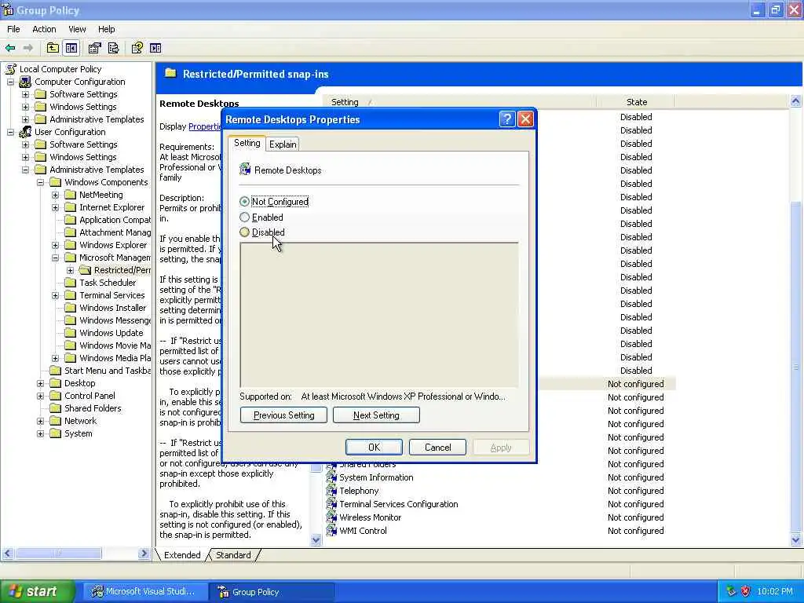
Task: Click the Local Computer Policy root icon
Action: (10, 69)
